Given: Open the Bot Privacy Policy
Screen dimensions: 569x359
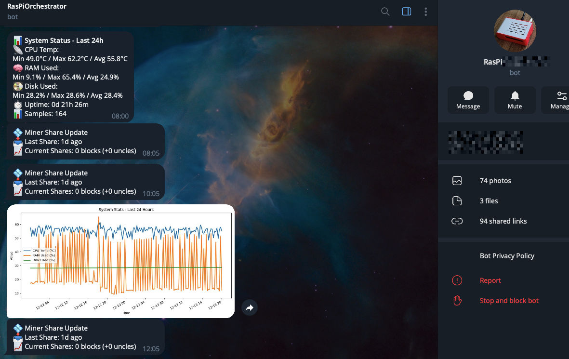Looking at the screenshot, I should [507, 256].
